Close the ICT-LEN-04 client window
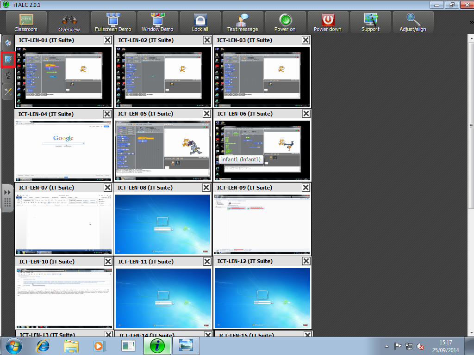This screenshot has width=474, height=355. [107, 114]
